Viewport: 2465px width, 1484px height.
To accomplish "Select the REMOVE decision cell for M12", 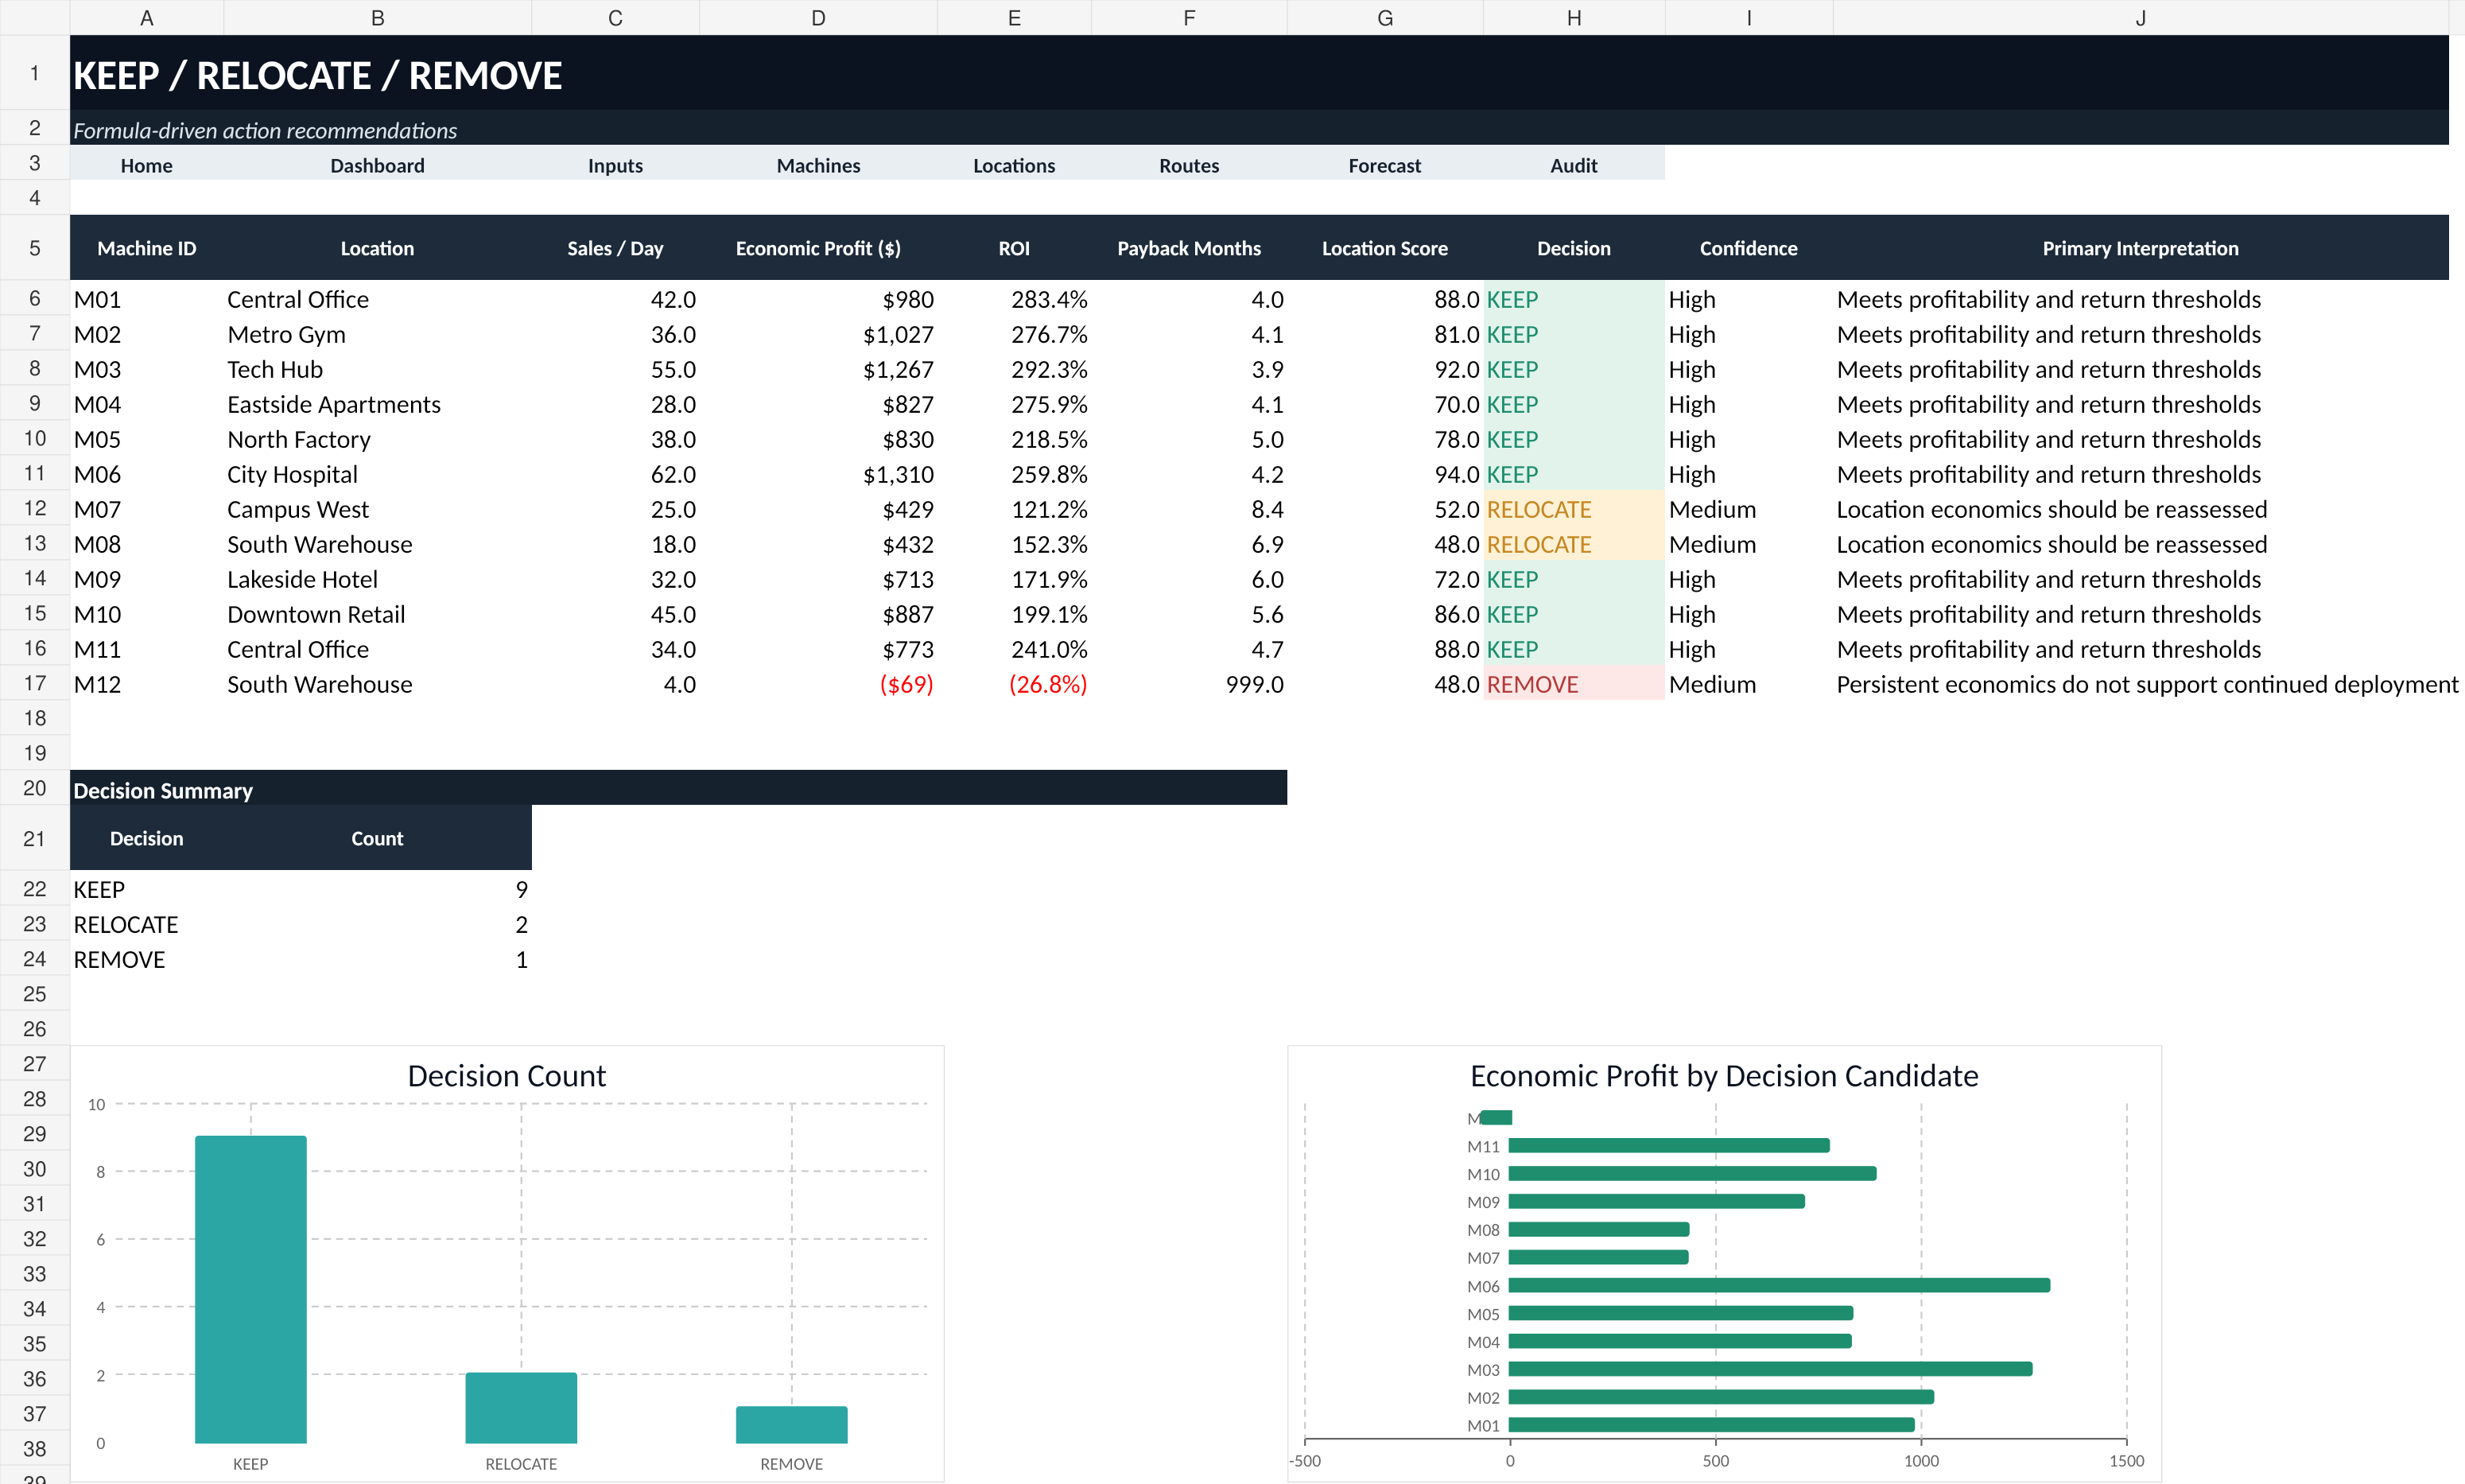I will tap(1574, 684).
